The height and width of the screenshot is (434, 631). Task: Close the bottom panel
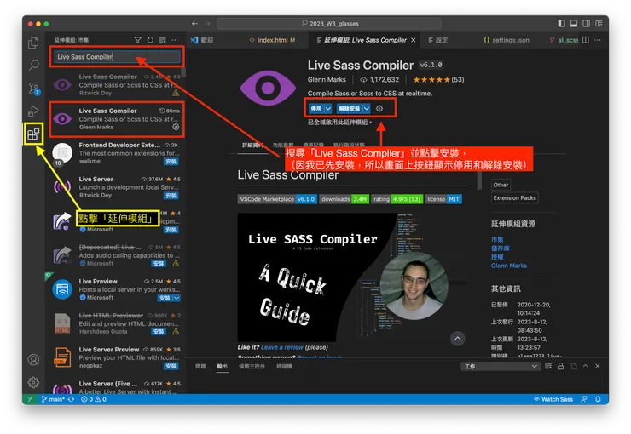click(x=598, y=366)
